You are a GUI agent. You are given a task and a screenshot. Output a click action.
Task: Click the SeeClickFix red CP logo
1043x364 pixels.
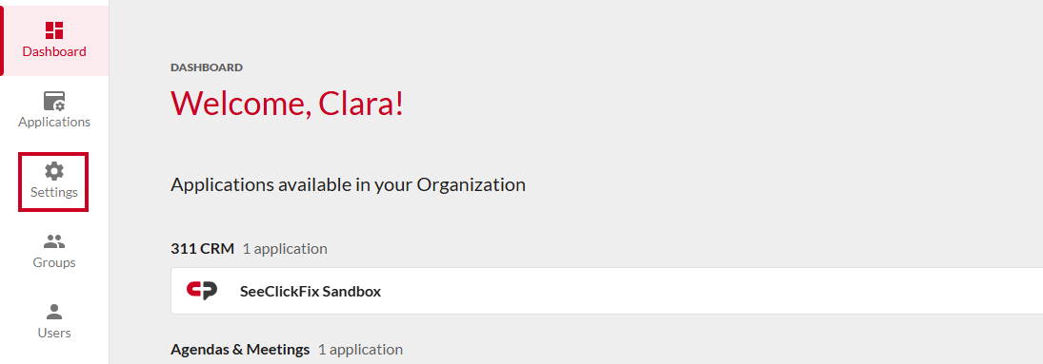[x=202, y=291]
